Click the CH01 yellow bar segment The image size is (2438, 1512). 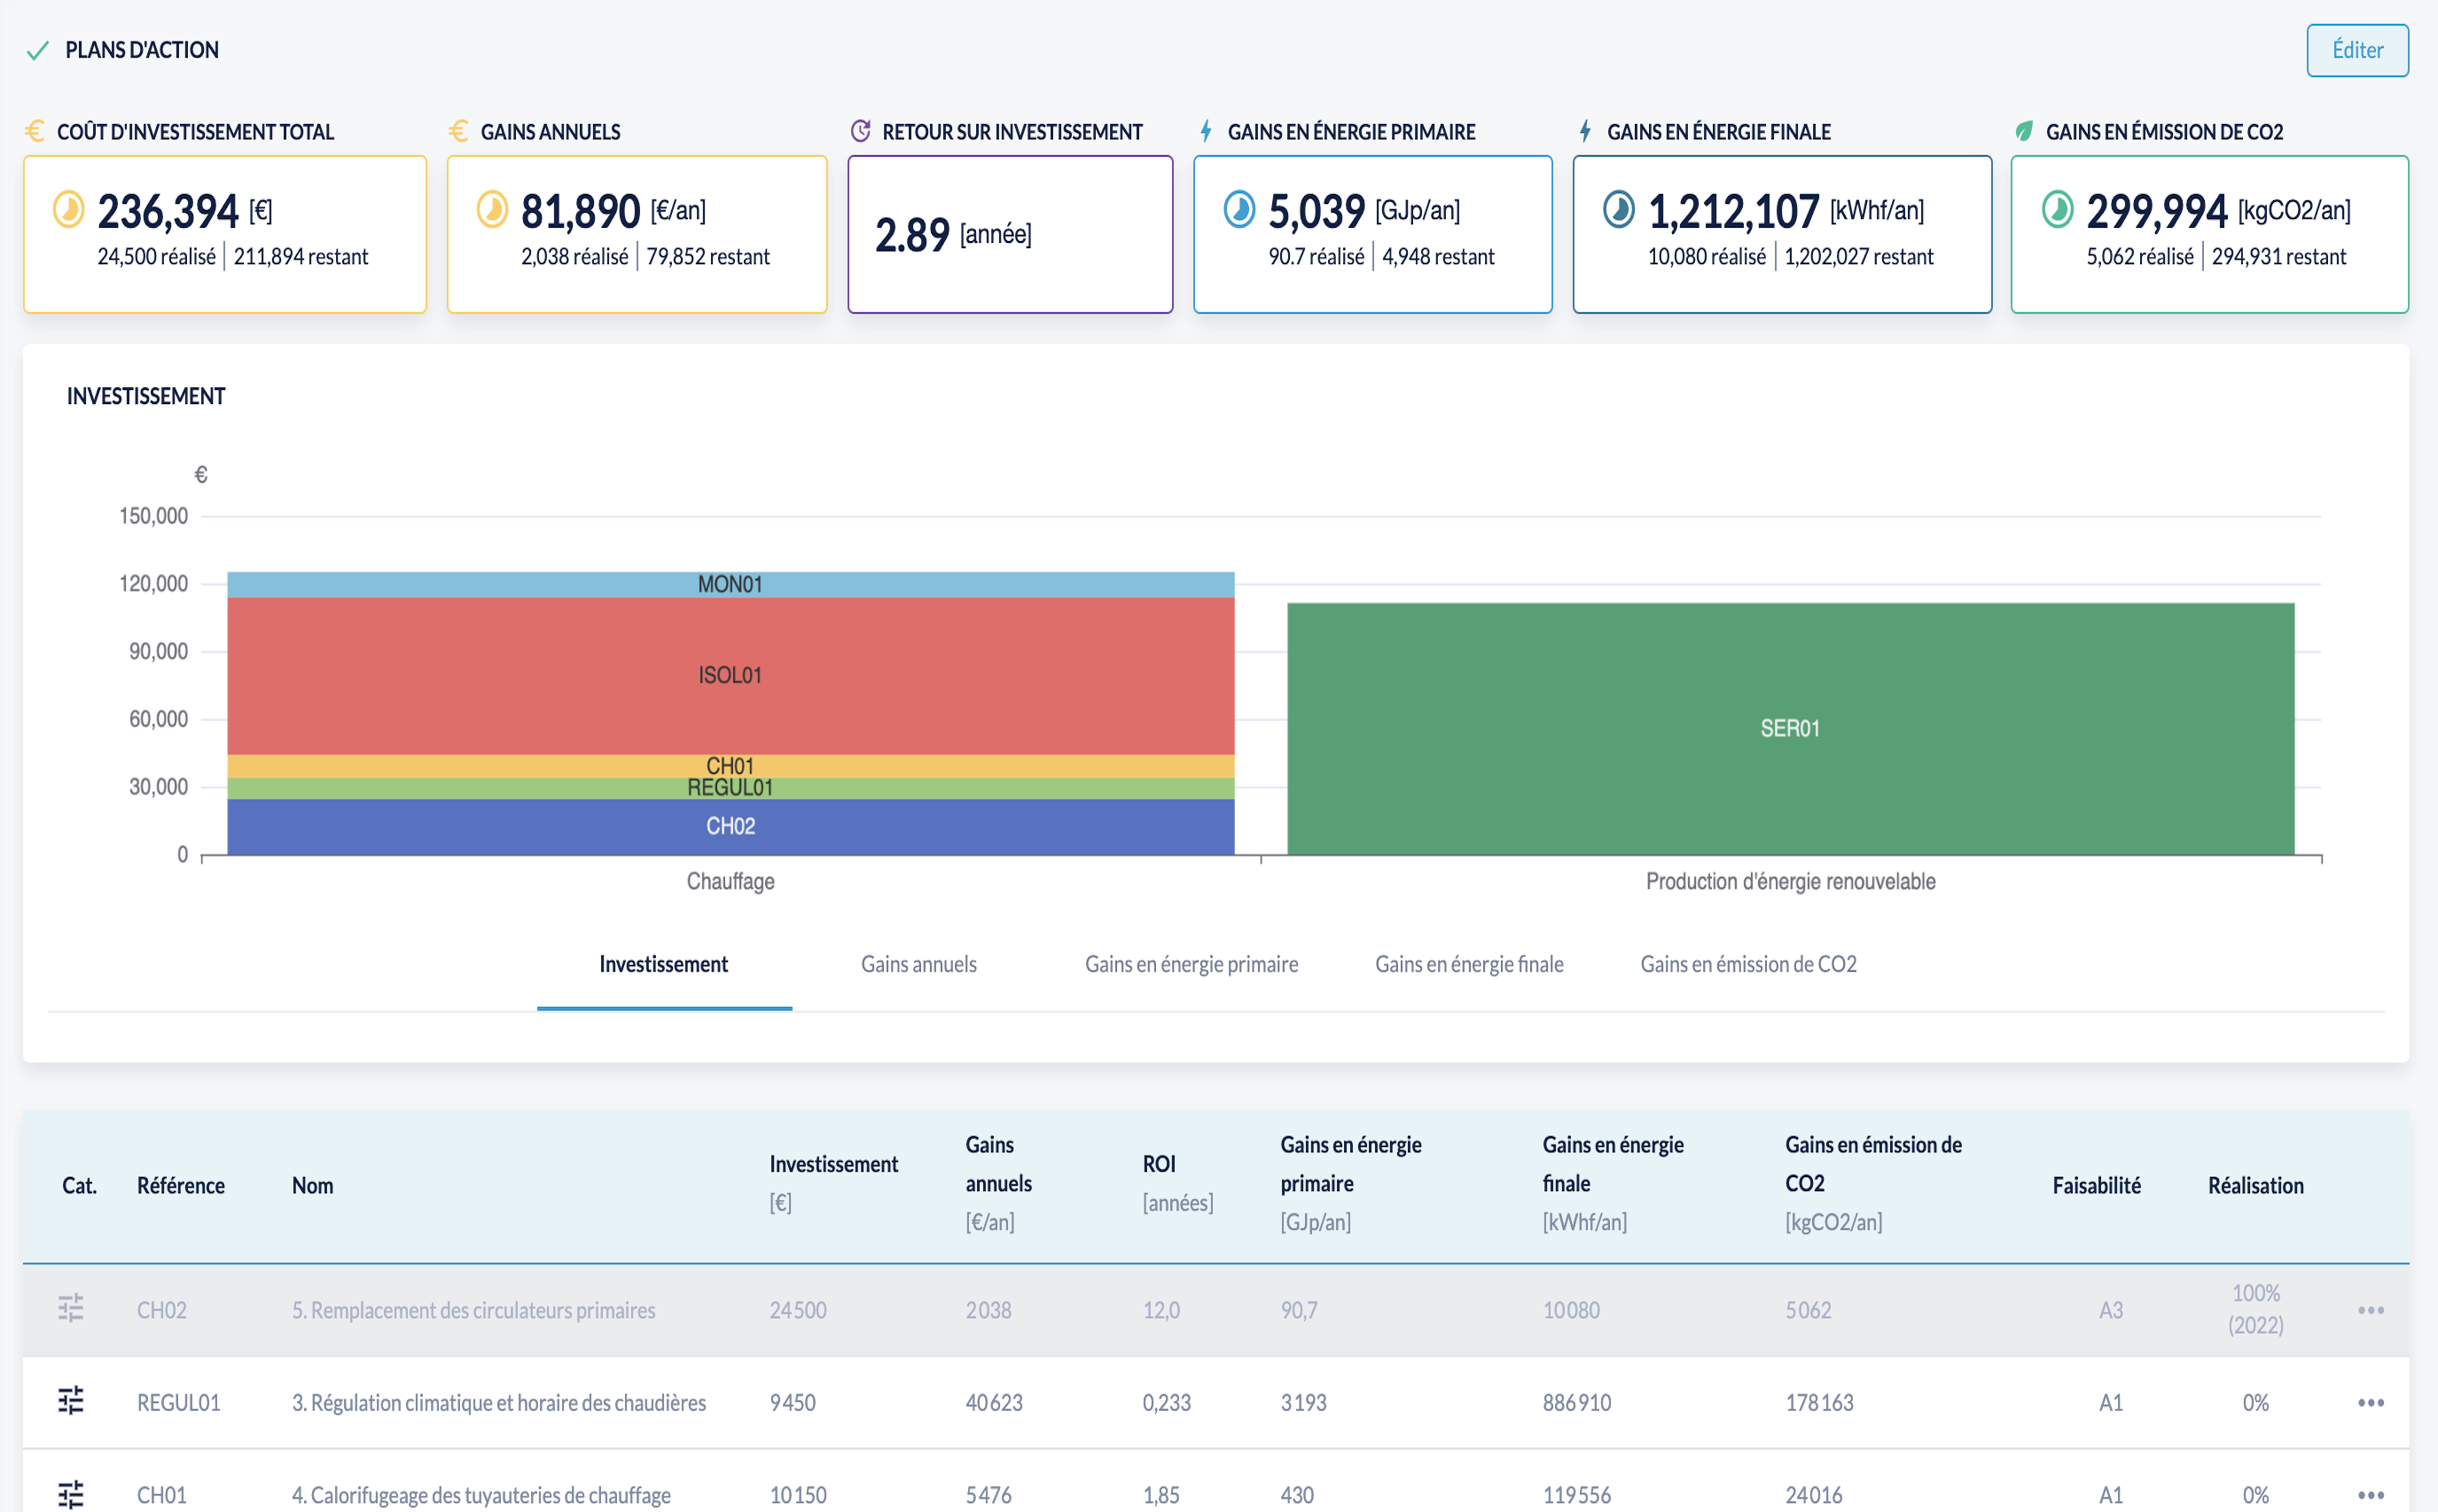731,766
